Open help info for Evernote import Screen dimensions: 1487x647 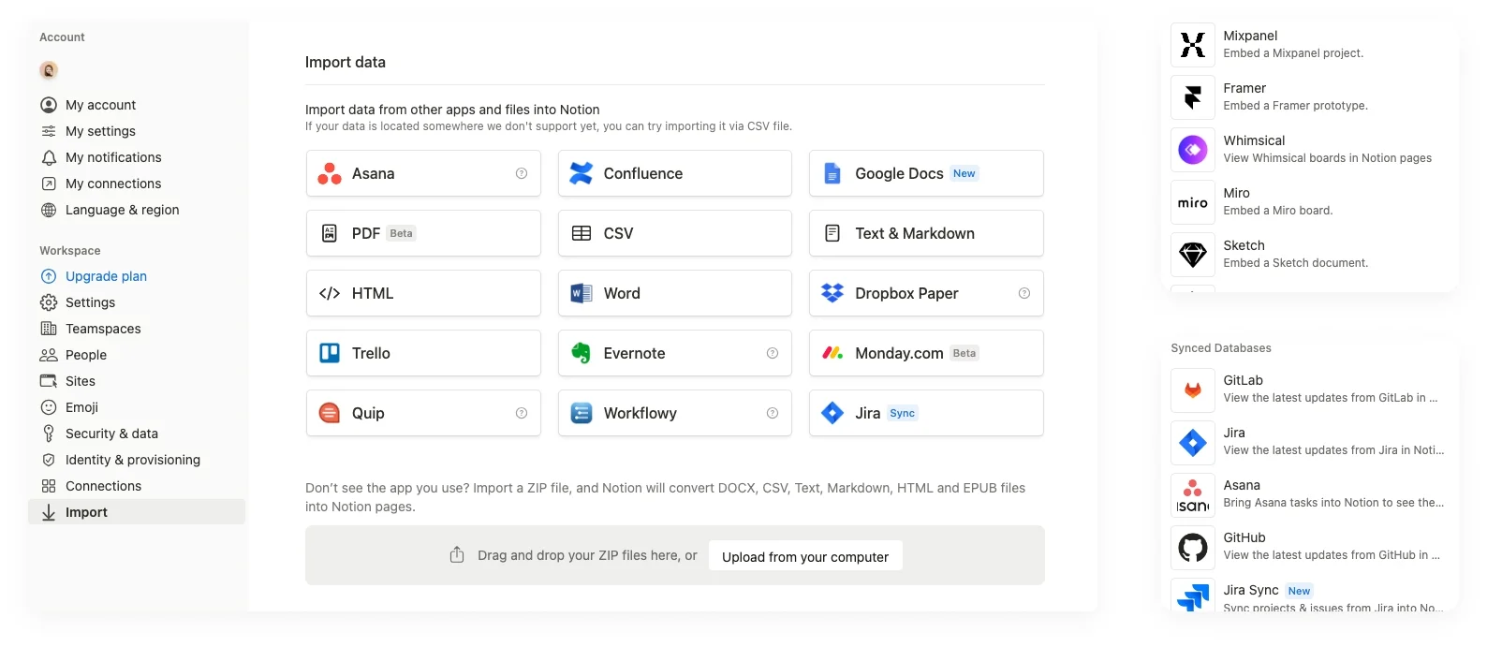tap(773, 353)
